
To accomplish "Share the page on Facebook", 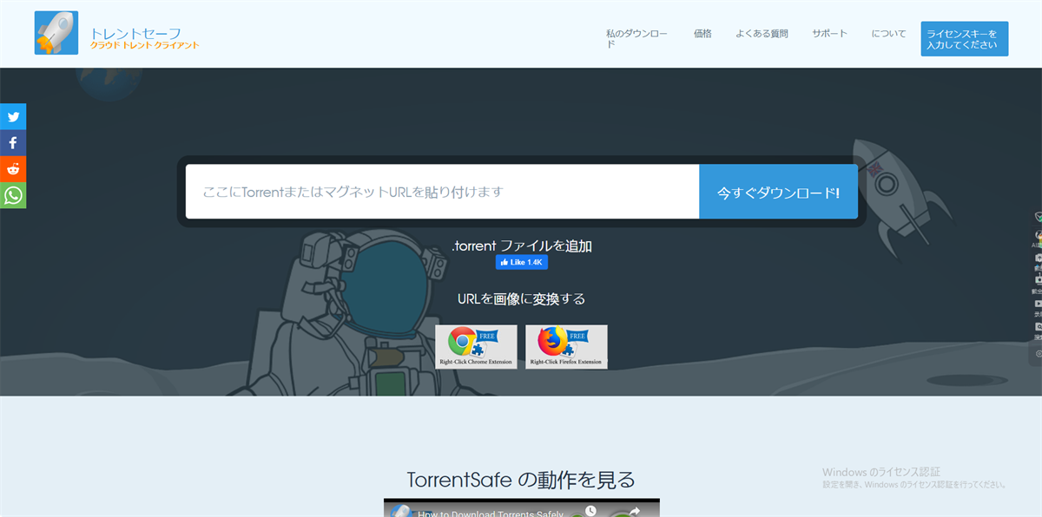I will point(13,142).
